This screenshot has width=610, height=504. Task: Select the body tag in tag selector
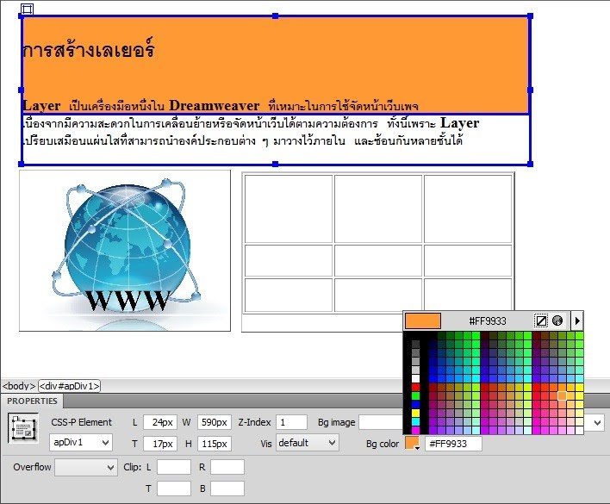coord(19,386)
